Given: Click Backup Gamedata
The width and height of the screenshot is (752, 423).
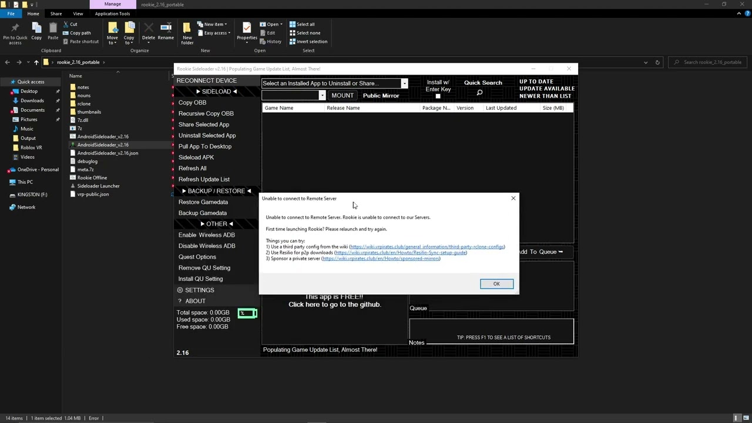Looking at the screenshot, I should (202, 213).
